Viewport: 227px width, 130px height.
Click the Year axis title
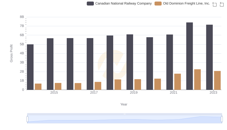coord(124,104)
